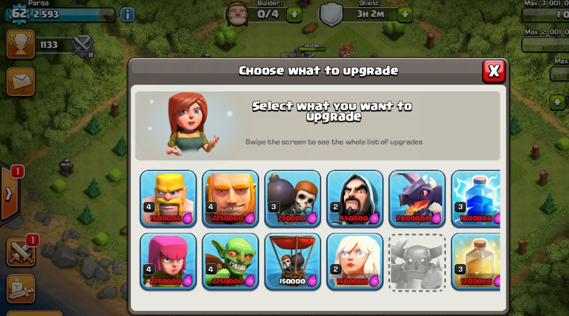Choose the Lightning Spell upgrade
This screenshot has width=569, height=316.
[476, 199]
